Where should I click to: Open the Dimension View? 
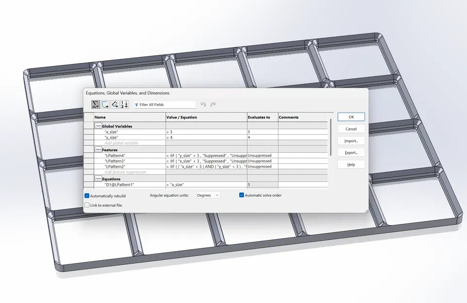(114, 104)
